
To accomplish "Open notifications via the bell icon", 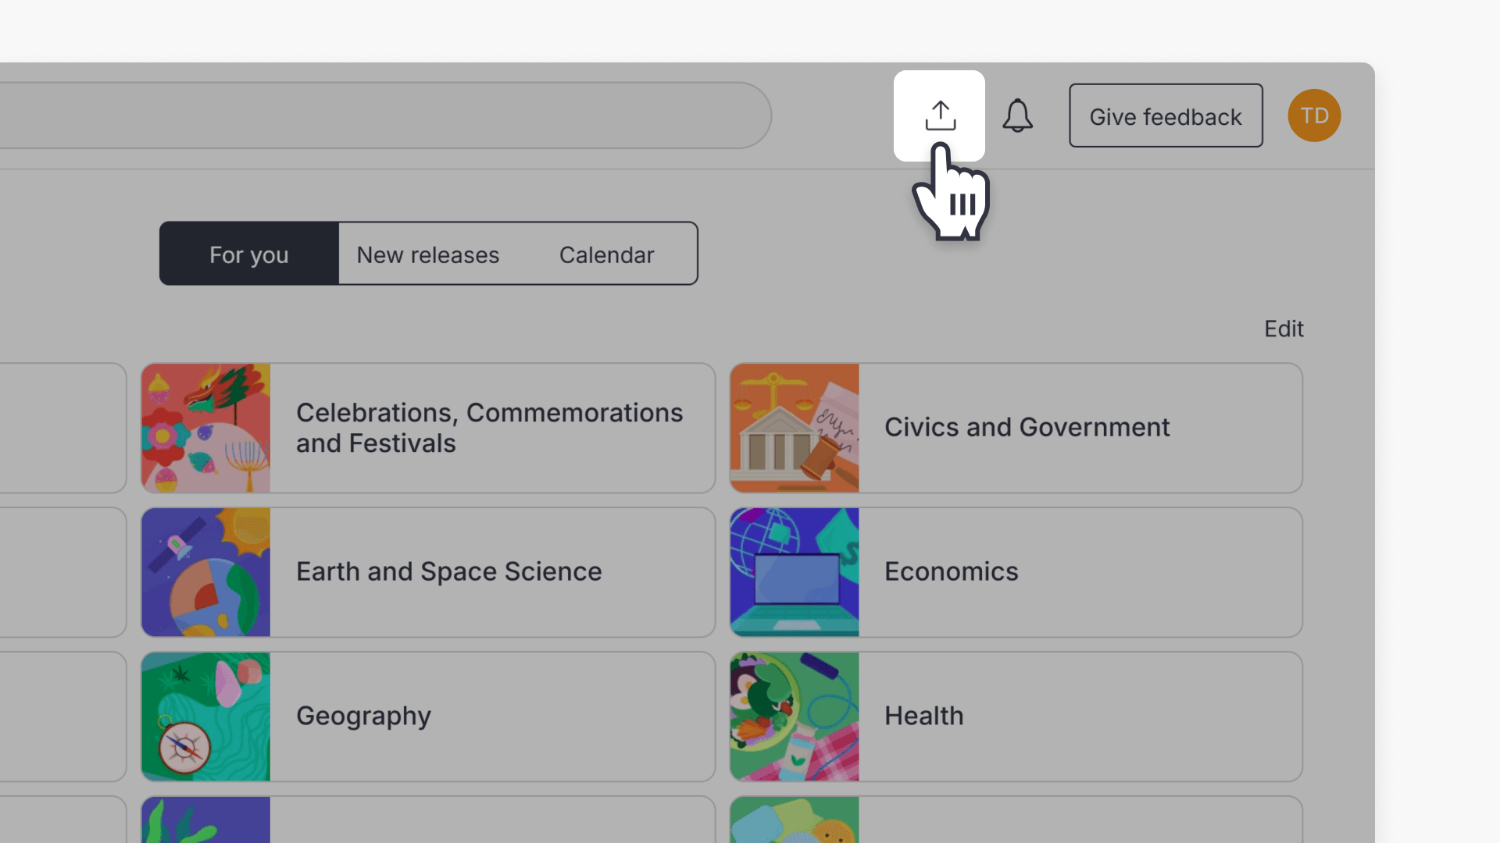I will click(x=1017, y=116).
